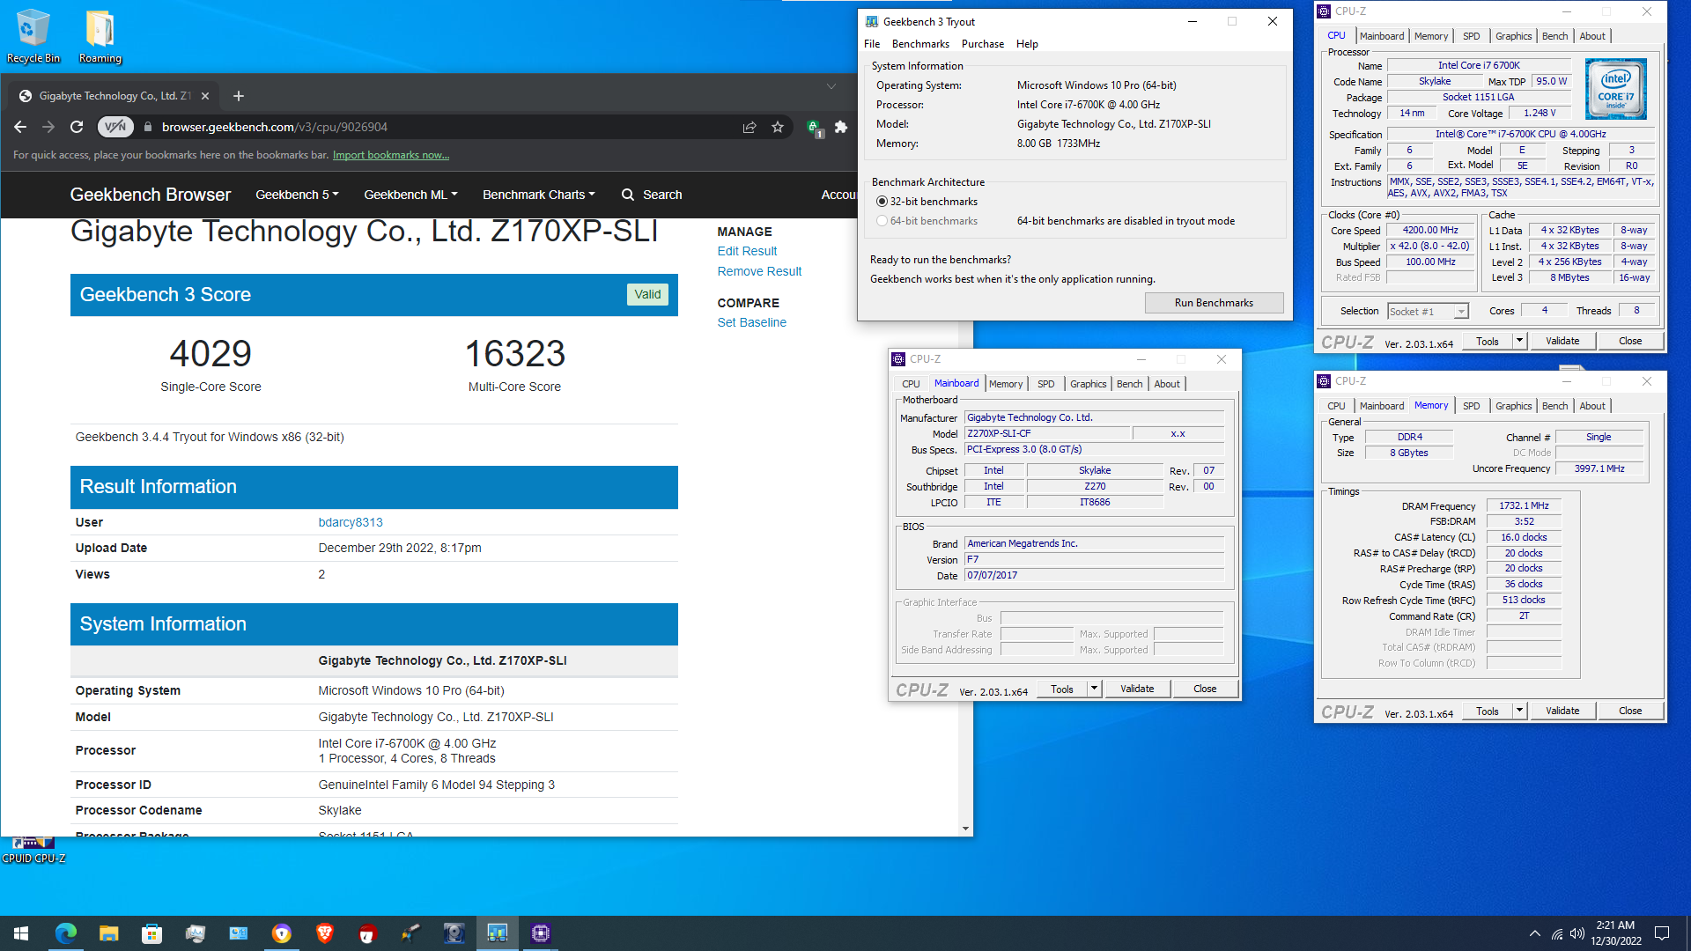
Task: Open Brave browser from taskbar
Action: click(324, 933)
